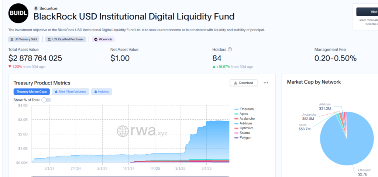Image resolution: width=378 pixels, height=177 pixels.
Task: Click the Securitize issuer icon
Action: point(36,8)
